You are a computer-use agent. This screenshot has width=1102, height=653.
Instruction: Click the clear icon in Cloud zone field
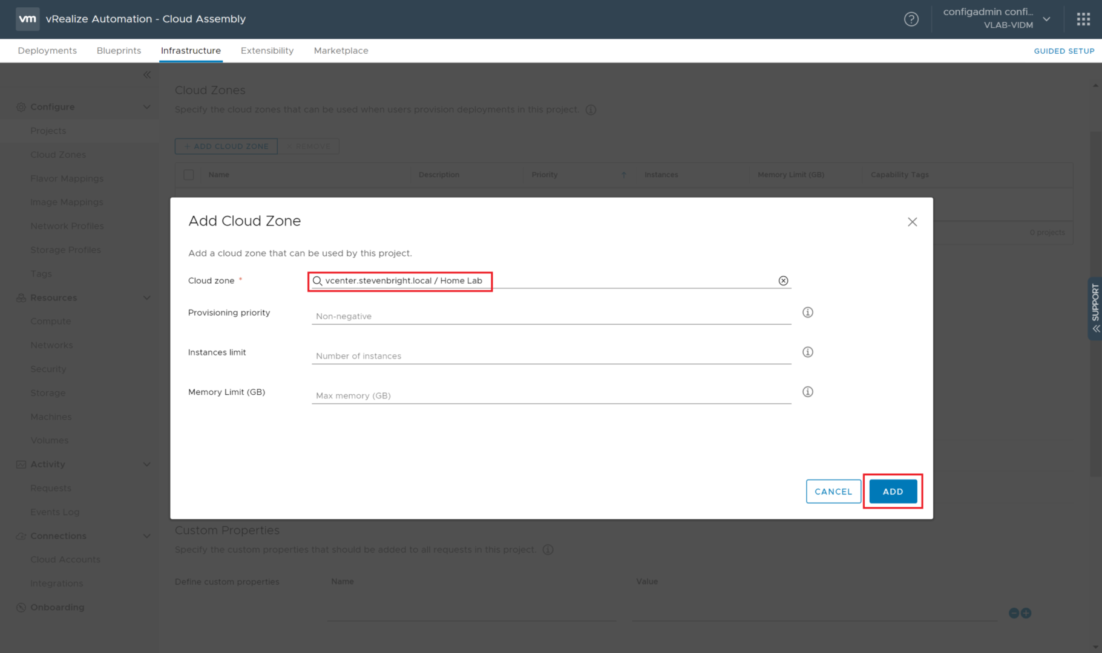pyautogui.click(x=783, y=281)
